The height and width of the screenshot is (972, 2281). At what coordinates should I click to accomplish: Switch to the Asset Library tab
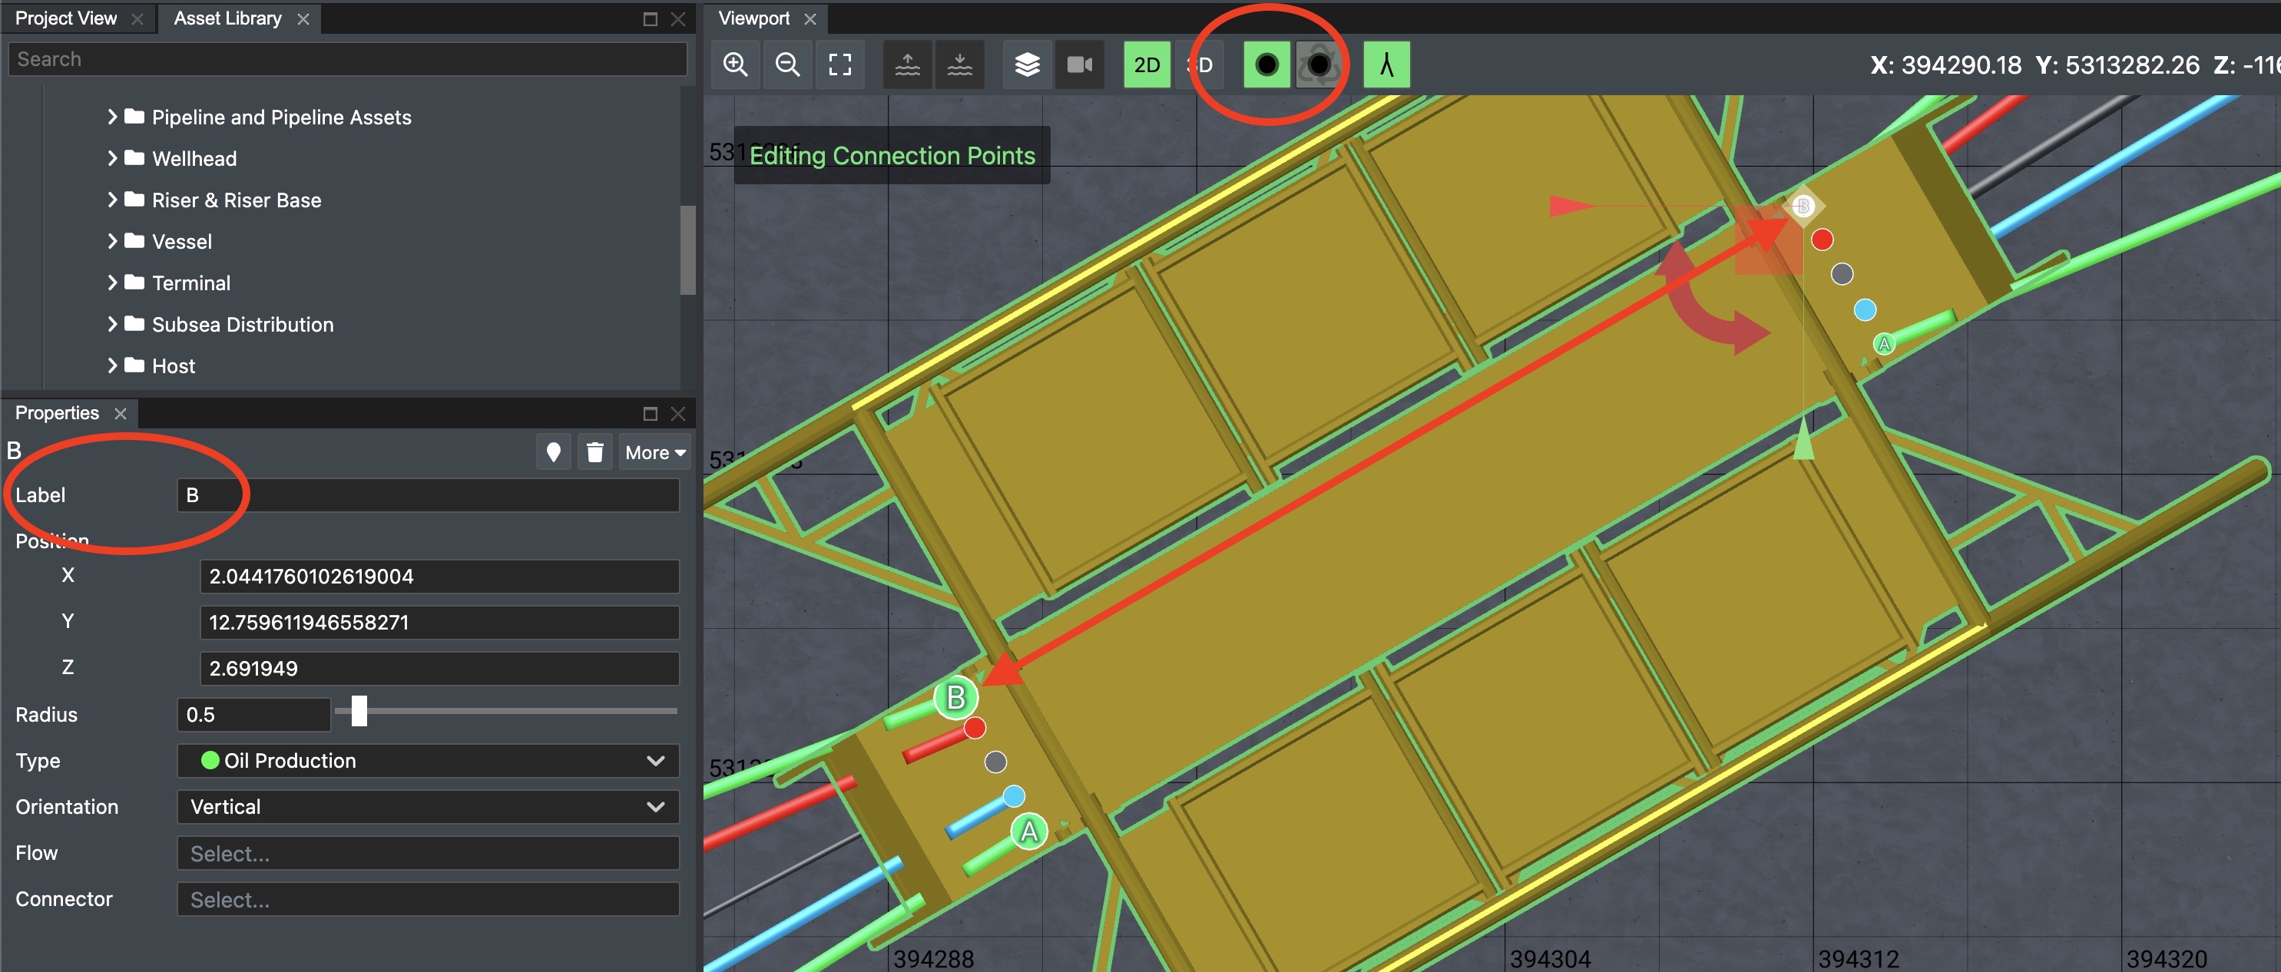[x=227, y=18]
